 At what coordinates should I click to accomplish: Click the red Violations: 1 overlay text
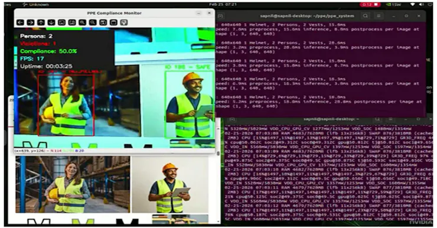tap(38, 44)
